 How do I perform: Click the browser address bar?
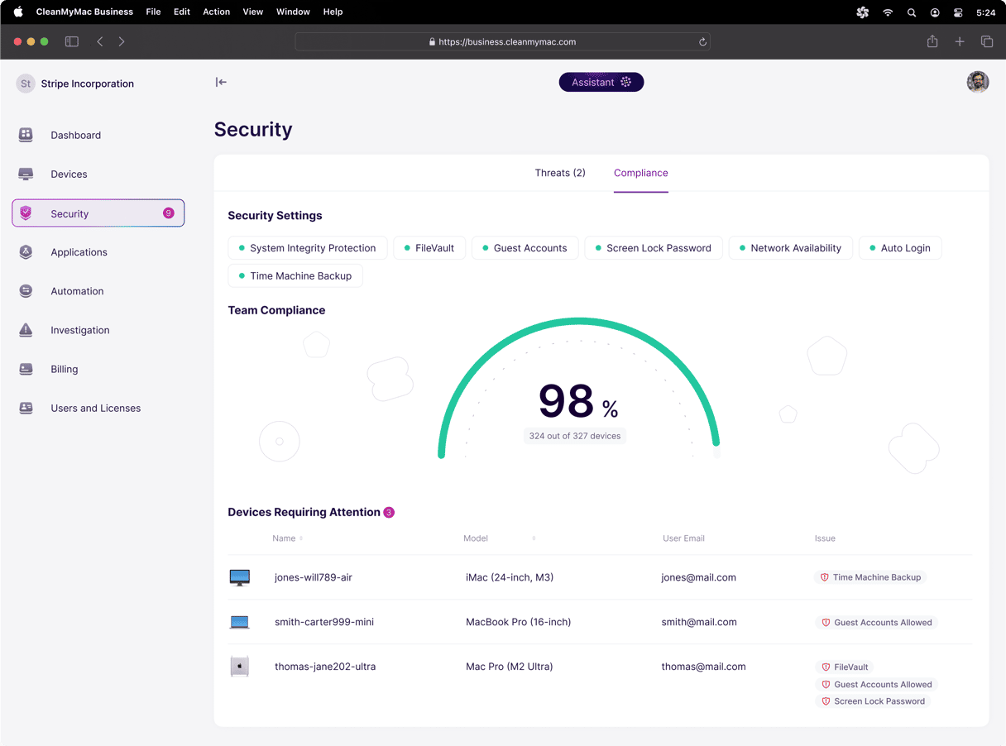pos(502,41)
